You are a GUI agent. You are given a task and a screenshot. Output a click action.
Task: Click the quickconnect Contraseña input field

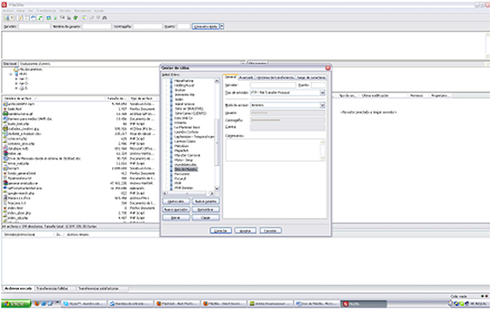[x=148, y=27]
